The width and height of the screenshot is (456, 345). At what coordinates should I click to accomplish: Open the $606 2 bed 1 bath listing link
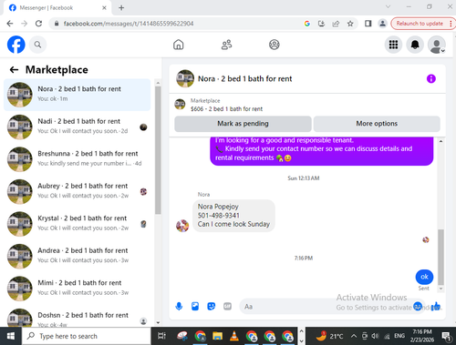point(226,109)
